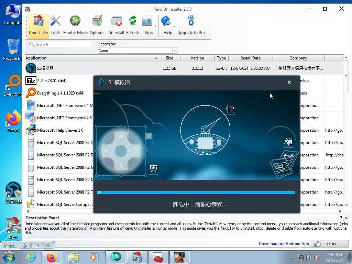The width and height of the screenshot is (352, 264).
Task: Select the Microsoft Help Viewer 1.0 entry
Action: coord(60,130)
